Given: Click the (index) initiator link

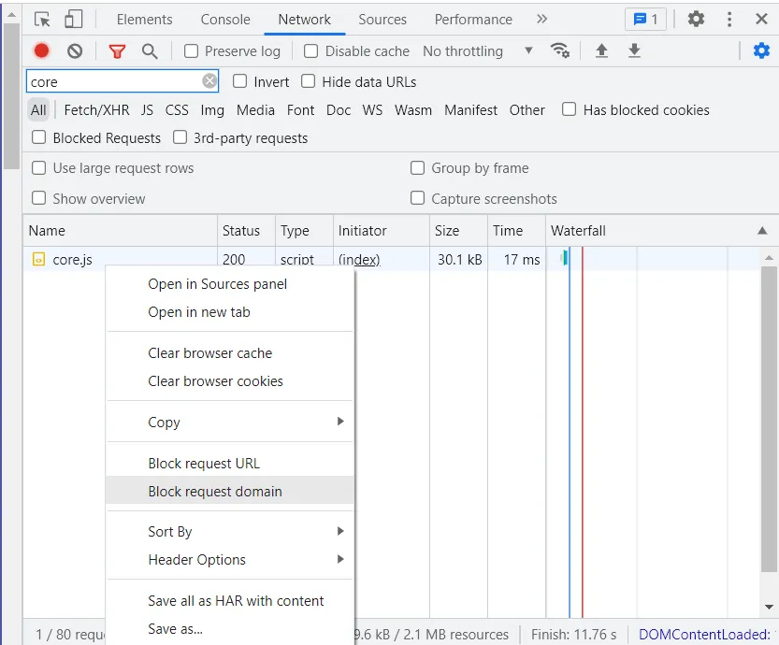Looking at the screenshot, I should tap(359, 260).
